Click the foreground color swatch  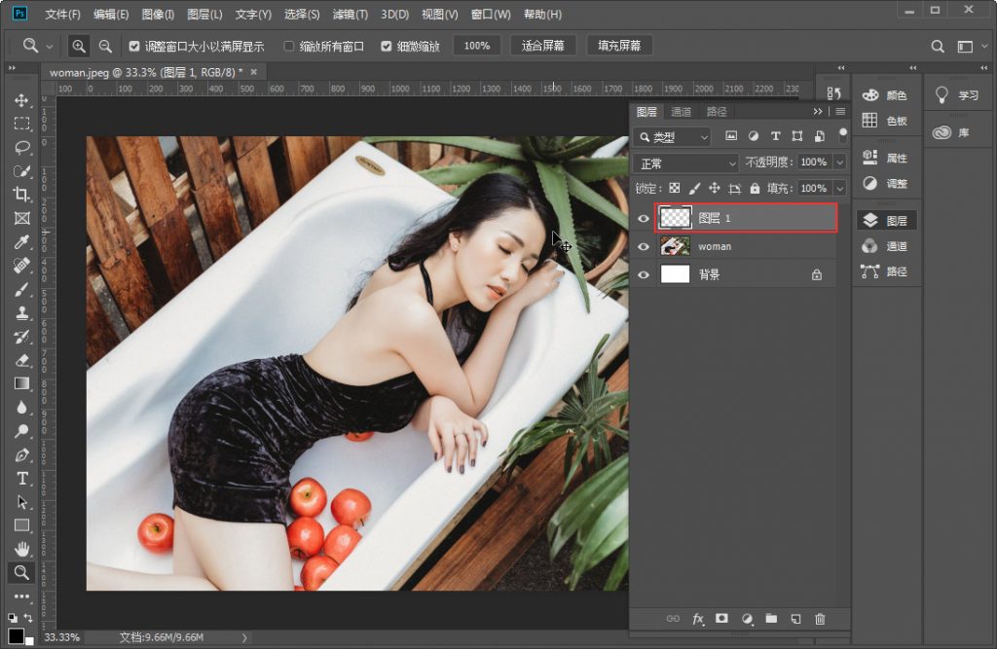click(17, 635)
